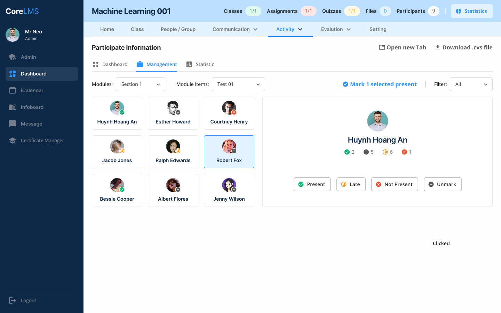Click the Unmark attendance button
The image size is (501, 313).
(x=443, y=184)
